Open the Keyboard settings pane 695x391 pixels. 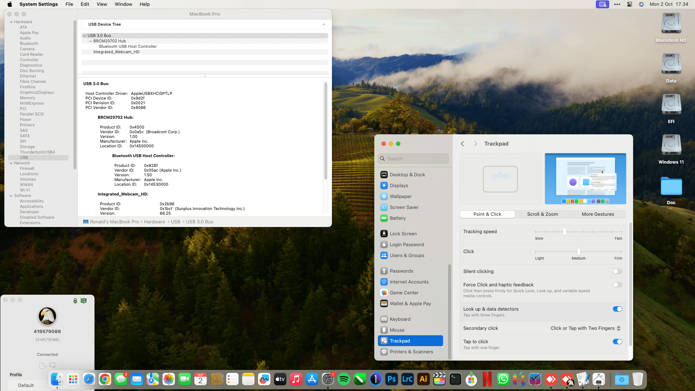point(400,319)
